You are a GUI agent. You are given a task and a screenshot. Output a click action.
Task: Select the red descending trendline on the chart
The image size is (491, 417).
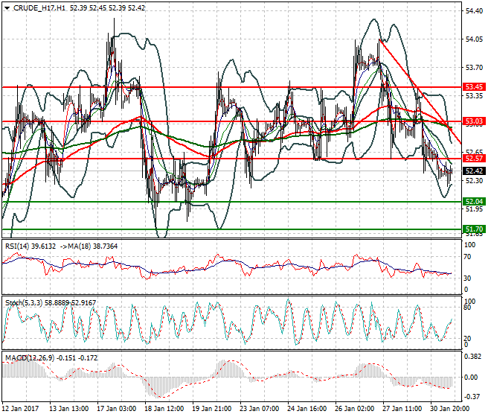click(x=420, y=91)
